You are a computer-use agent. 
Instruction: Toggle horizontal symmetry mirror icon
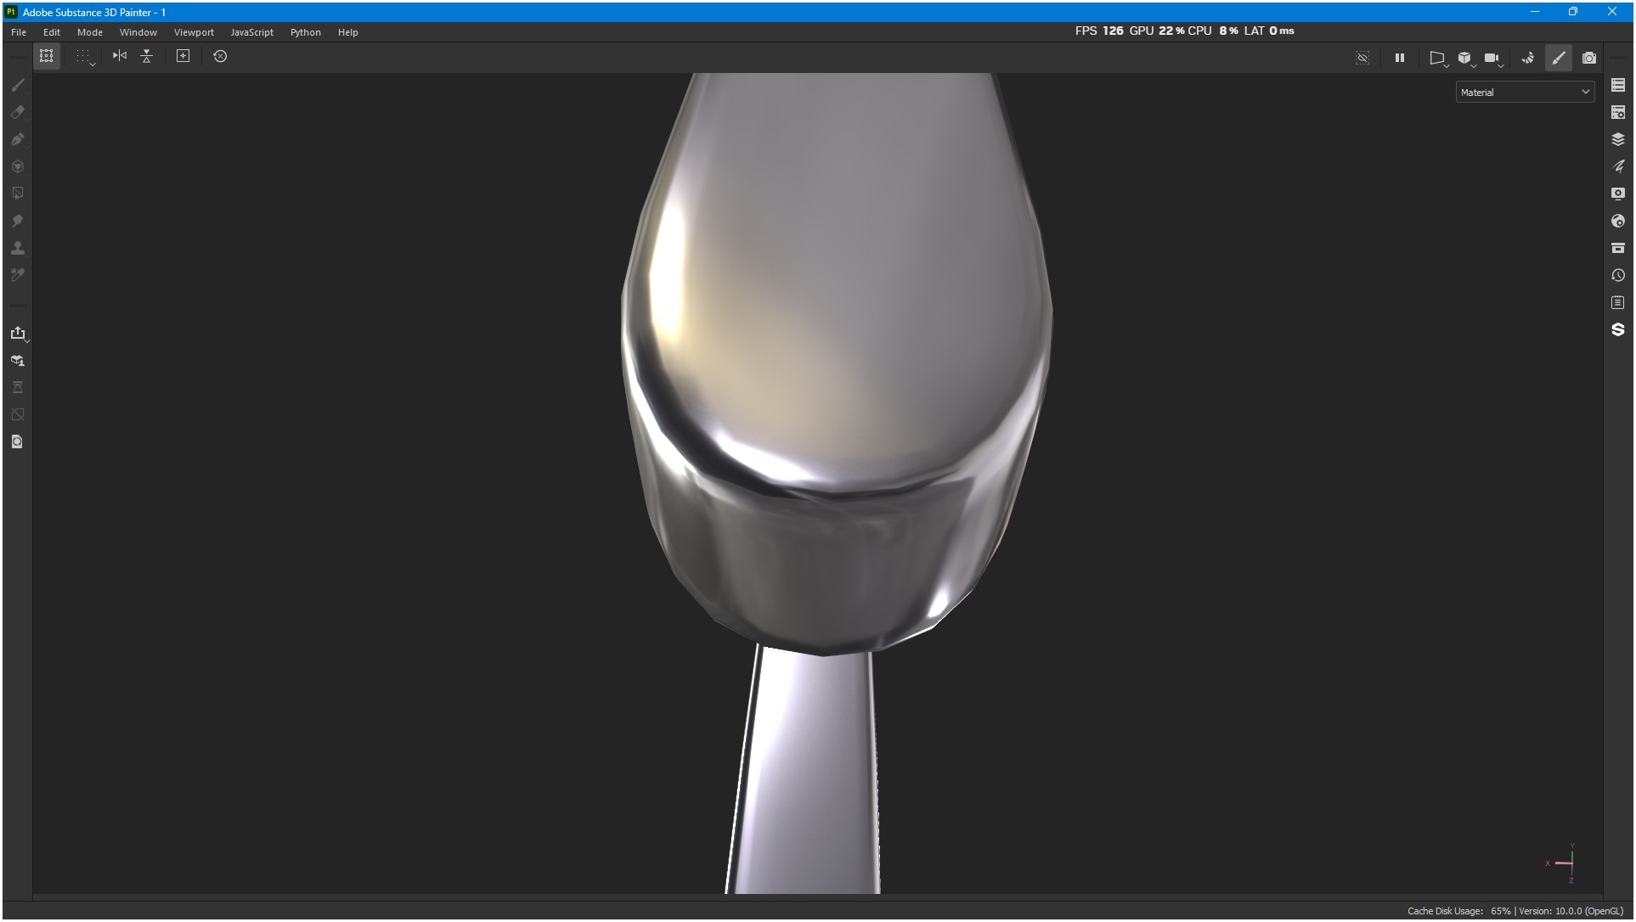120,56
